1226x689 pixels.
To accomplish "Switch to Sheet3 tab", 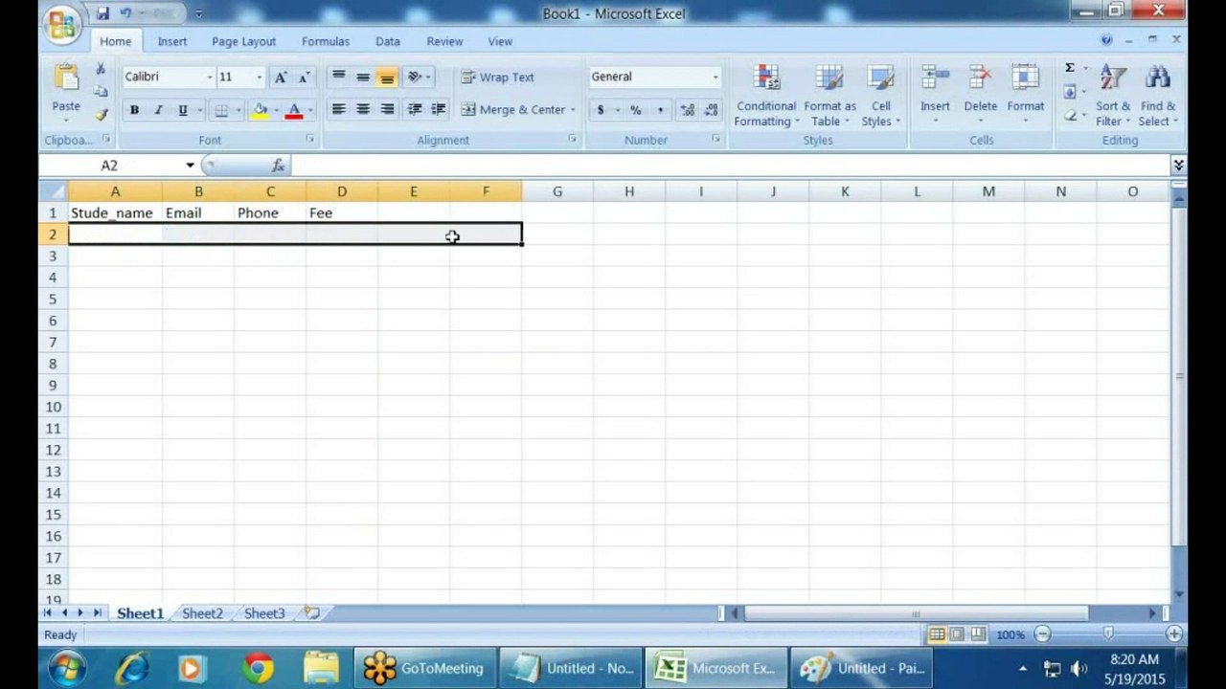I will pos(264,613).
